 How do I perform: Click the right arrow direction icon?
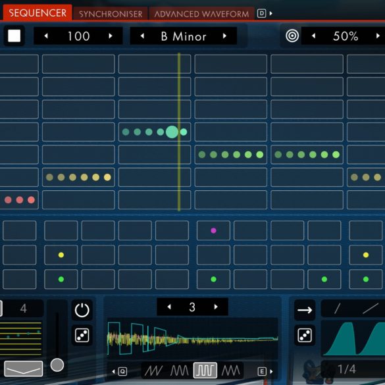(x=305, y=310)
